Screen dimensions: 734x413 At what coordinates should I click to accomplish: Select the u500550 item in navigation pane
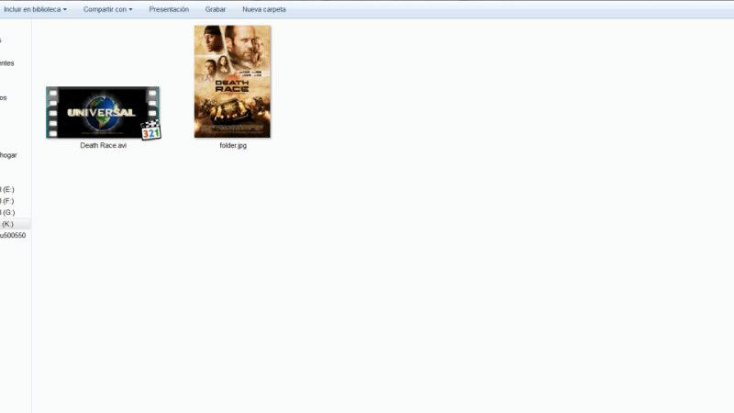point(13,236)
